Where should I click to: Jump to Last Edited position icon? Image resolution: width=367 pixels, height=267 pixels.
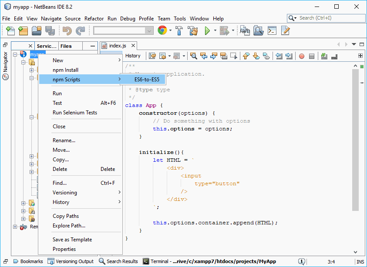pyautogui.click(x=152, y=56)
